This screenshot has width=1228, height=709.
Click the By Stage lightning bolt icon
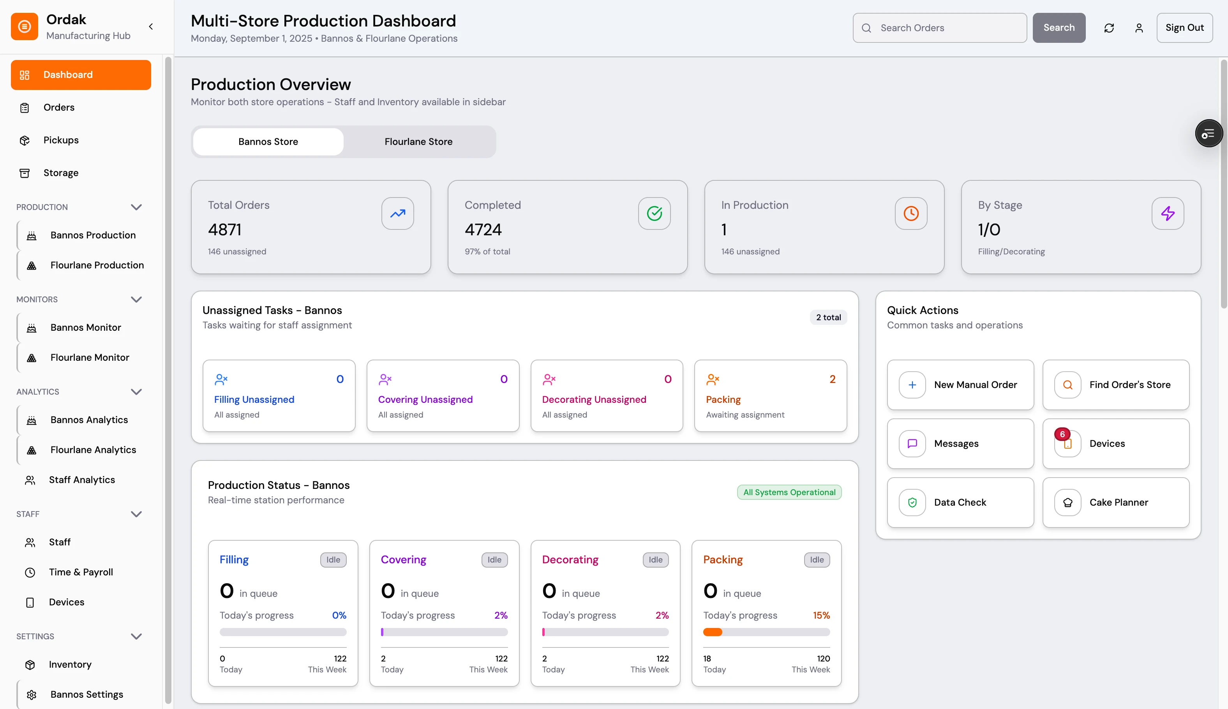[1168, 213]
